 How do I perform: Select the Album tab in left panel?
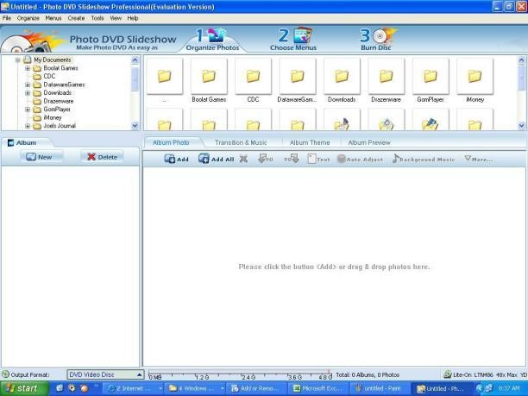26,142
